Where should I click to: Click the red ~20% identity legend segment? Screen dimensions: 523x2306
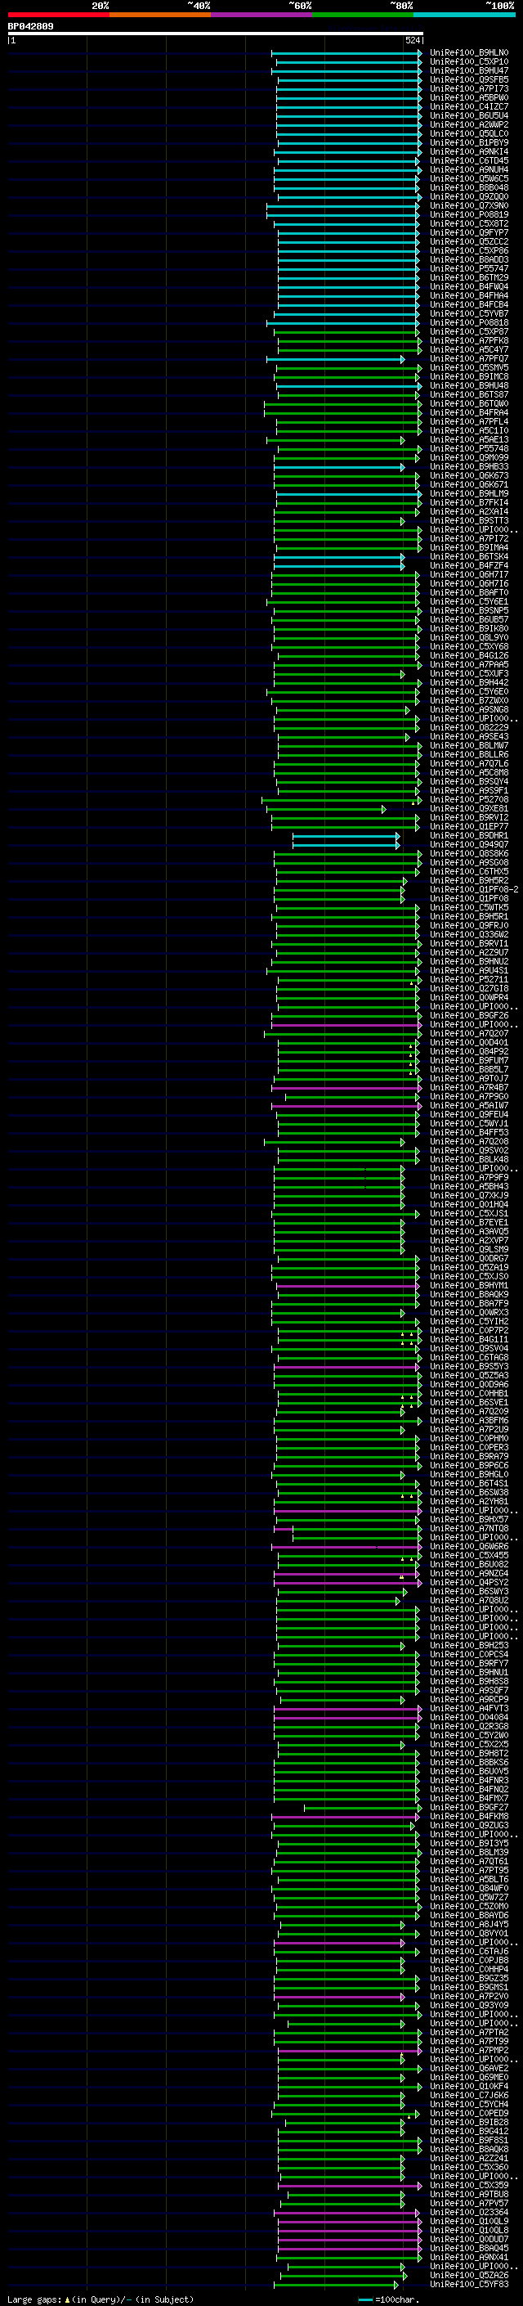[58, 15]
